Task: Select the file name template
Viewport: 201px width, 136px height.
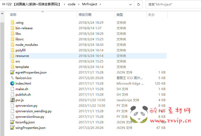Action: (x=22, y=67)
